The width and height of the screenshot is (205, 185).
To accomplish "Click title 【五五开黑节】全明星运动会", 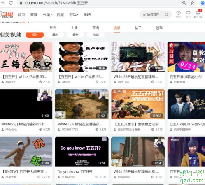I will [136, 124].
